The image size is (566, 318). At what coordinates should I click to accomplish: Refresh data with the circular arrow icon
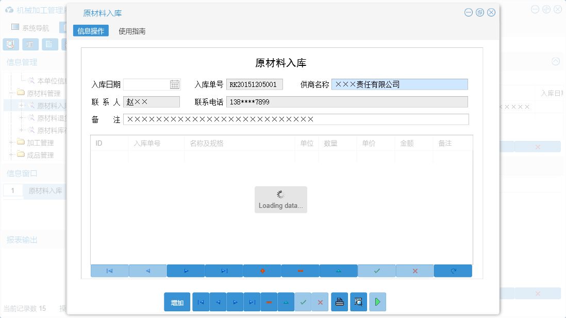tap(453, 271)
